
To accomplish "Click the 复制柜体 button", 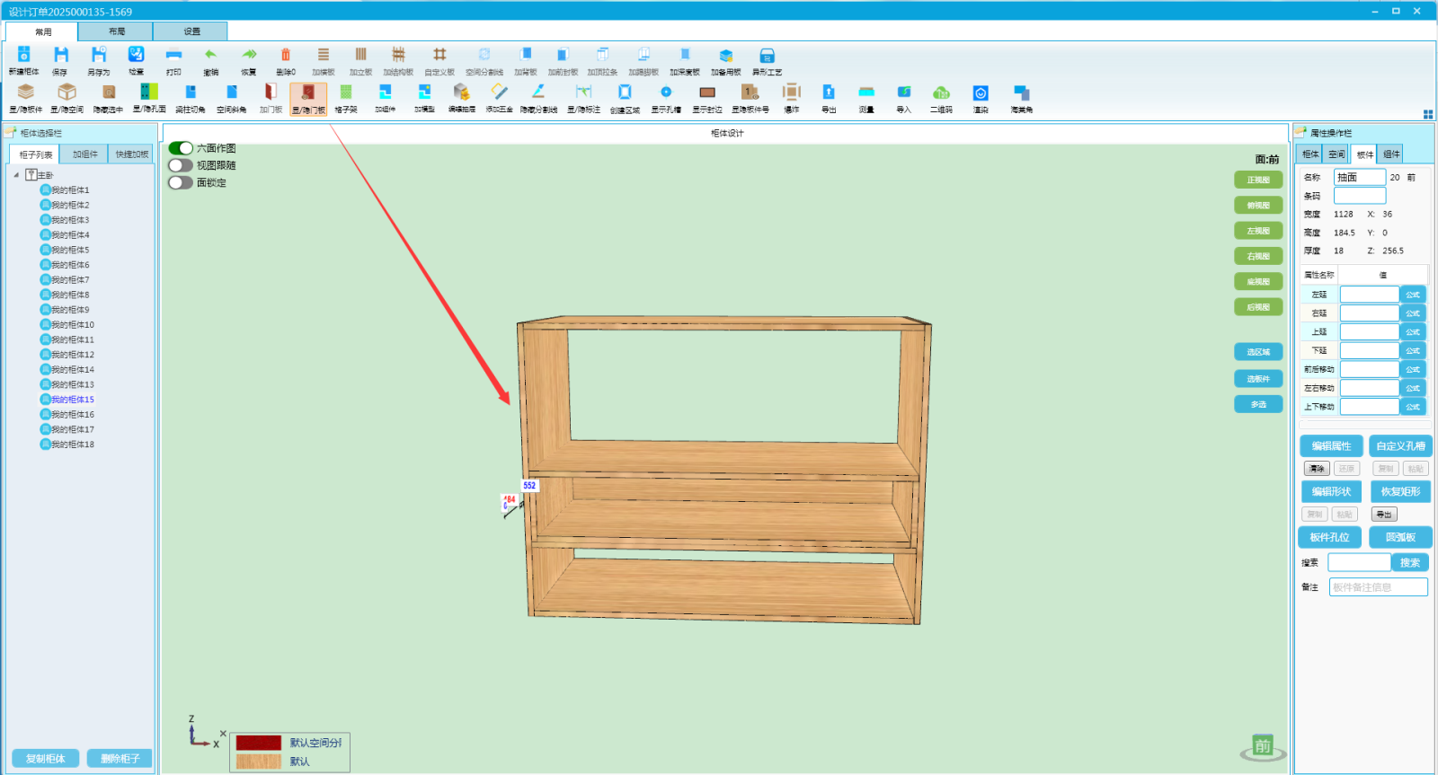I will pos(46,759).
